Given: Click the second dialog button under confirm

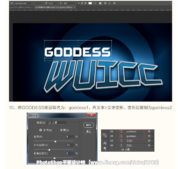Looking at the screenshot, I should [x=88, y=132].
